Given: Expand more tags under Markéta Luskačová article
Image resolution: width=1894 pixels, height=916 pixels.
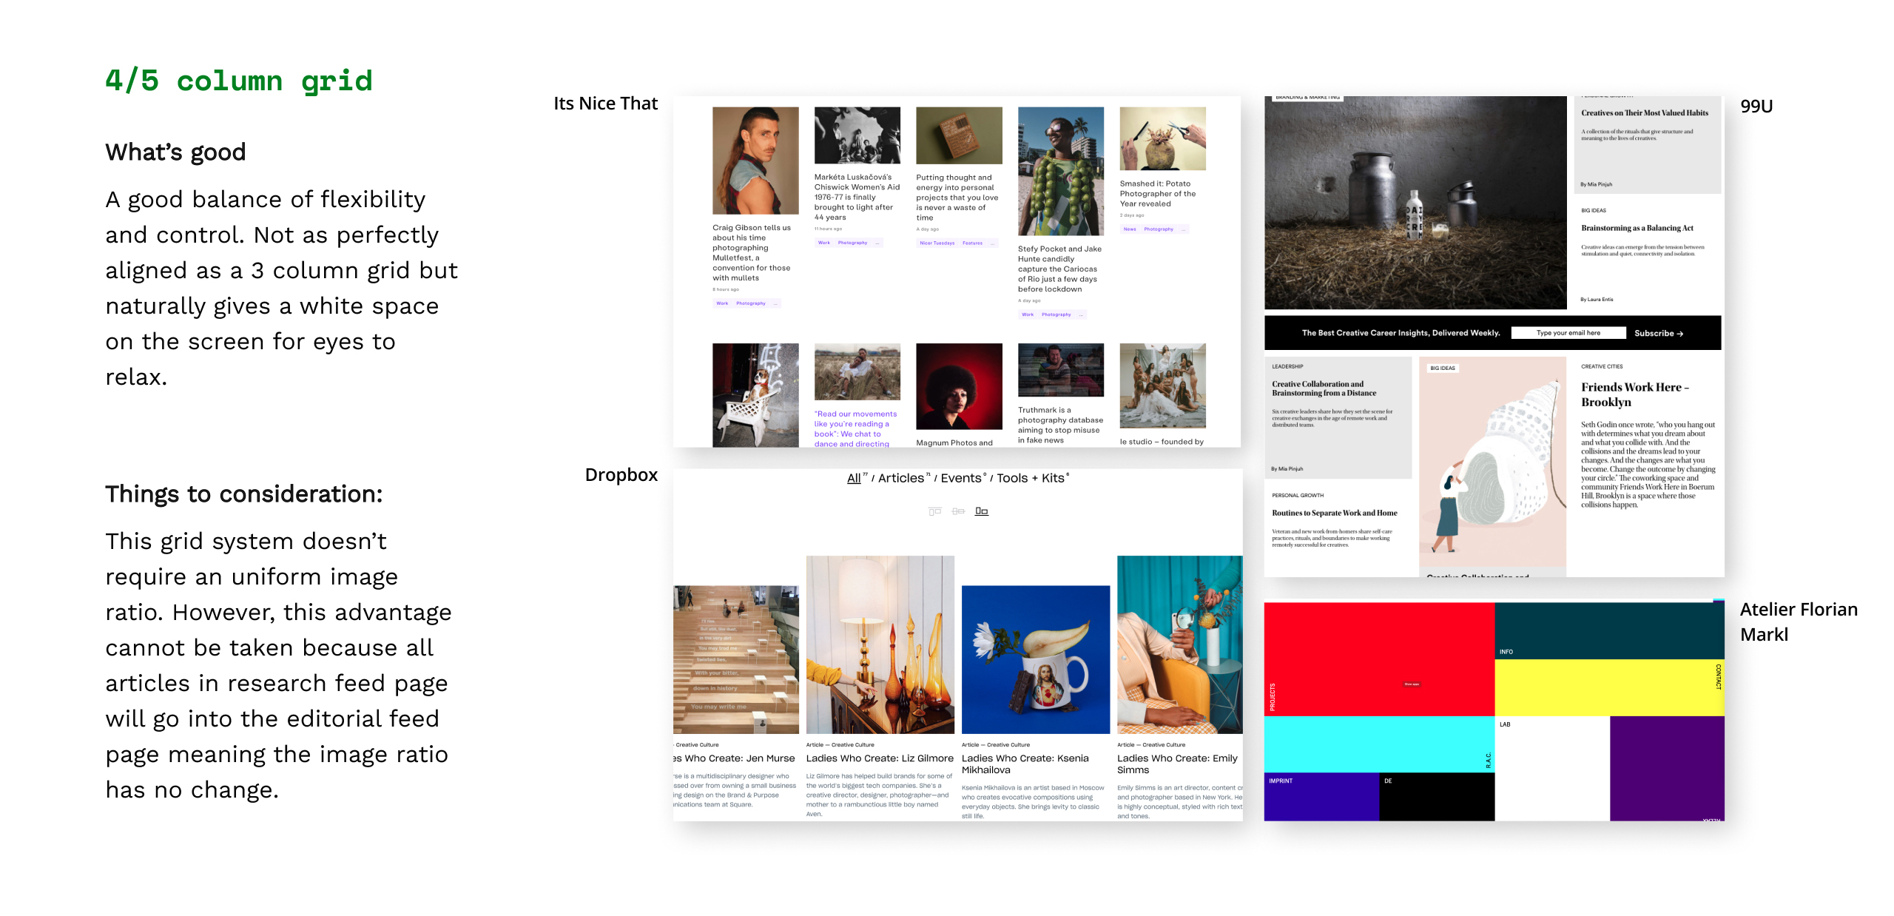Looking at the screenshot, I should pos(877,243).
